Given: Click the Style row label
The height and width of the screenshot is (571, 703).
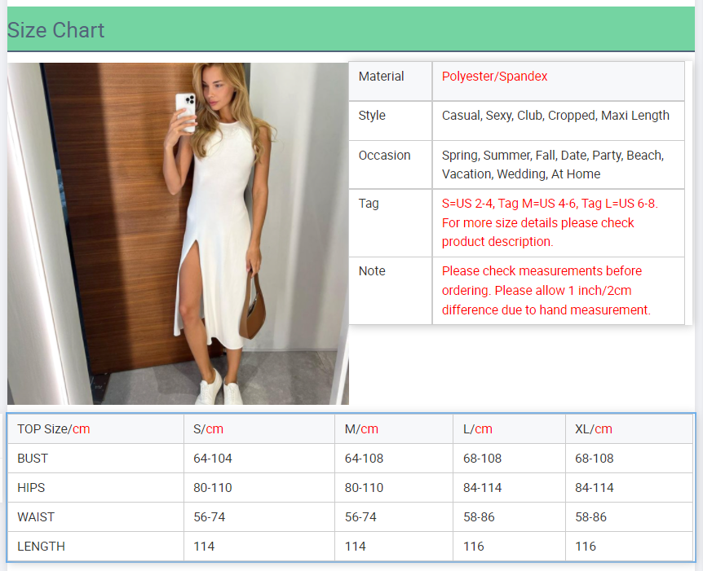Looking at the screenshot, I should (372, 116).
